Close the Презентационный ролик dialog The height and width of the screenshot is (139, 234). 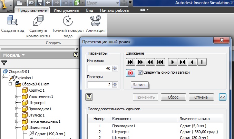(x=222, y=40)
